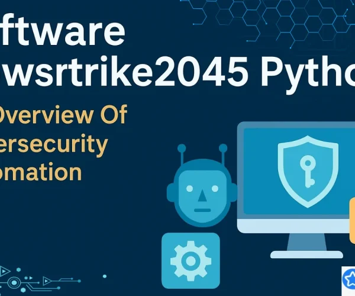Click the orange rectangle beside the monitor
This screenshot has height=296, width=355.
point(352,220)
